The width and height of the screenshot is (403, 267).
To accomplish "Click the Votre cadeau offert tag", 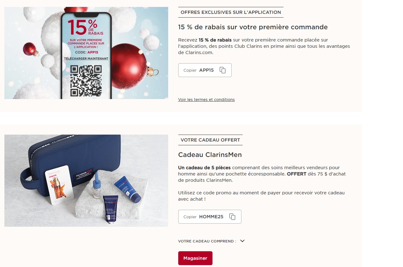I will (210, 140).
